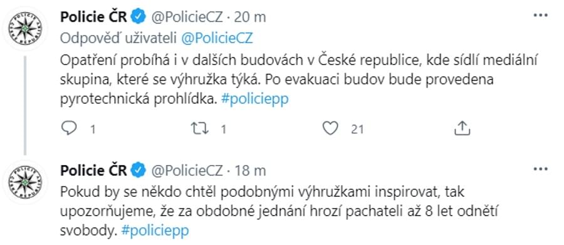Open more options menu on second tweet
The width and height of the screenshot is (564, 245).
click(540, 169)
